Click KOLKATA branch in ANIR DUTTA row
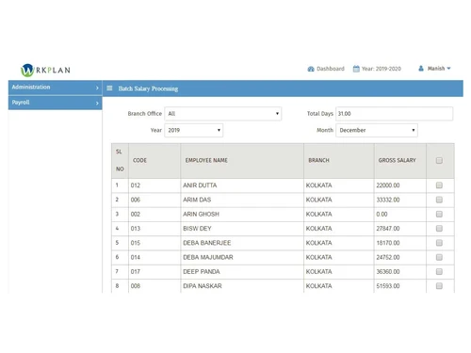The height and width of the screenshot is (353, 471). pos(318,185)
